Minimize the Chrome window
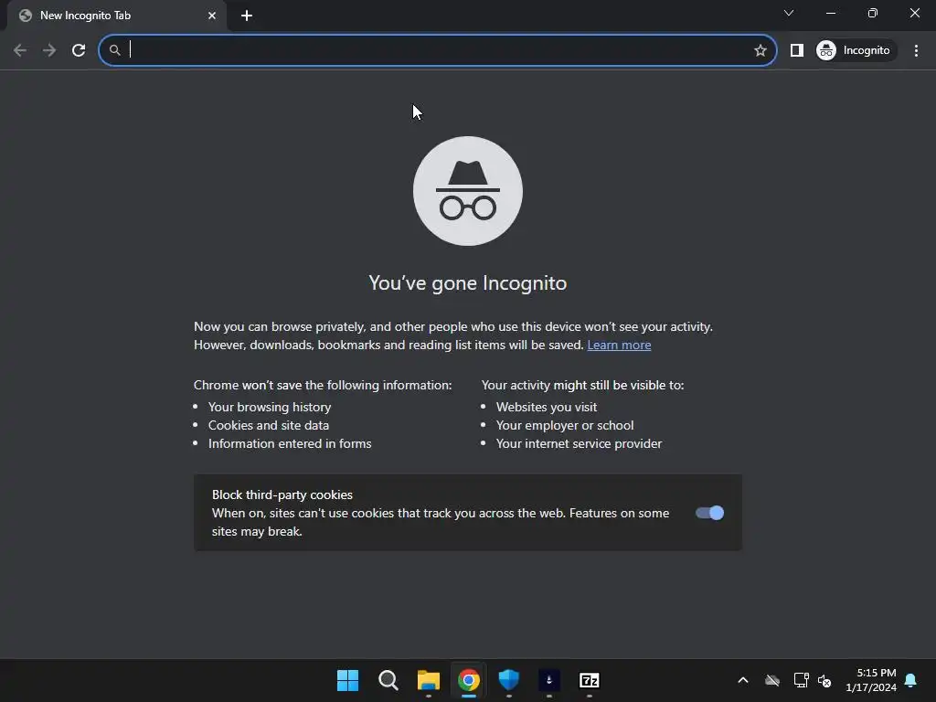936x702 pixels. 830,13
